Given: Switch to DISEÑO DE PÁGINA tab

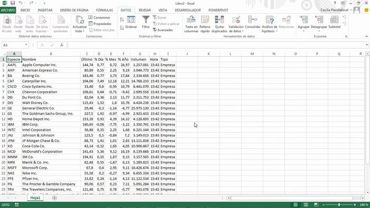Looking at the screenshot, I should [74, 10].
